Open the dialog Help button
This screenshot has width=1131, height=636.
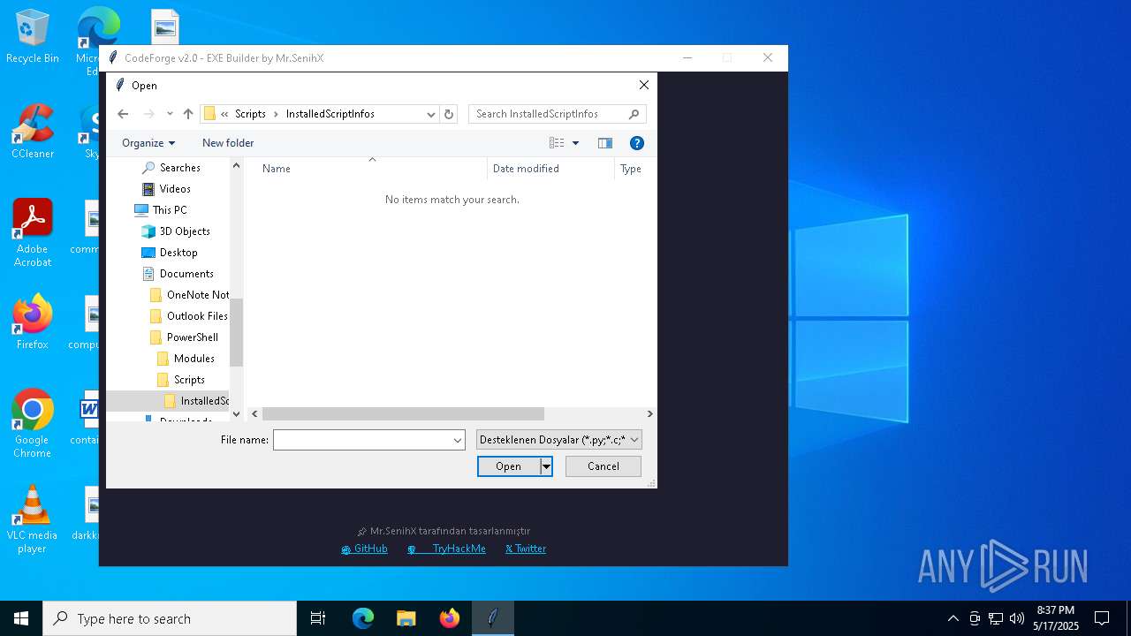[636, 143]
